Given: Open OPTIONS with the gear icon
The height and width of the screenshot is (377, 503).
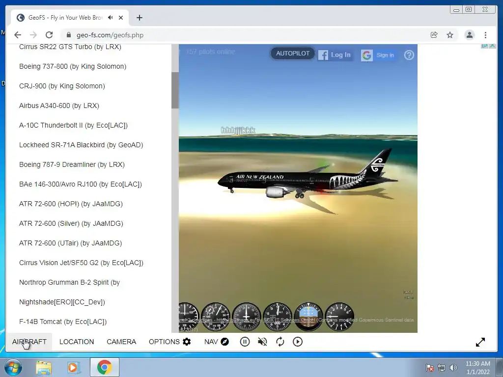Looking at the screenshot, I should [169, 342].
